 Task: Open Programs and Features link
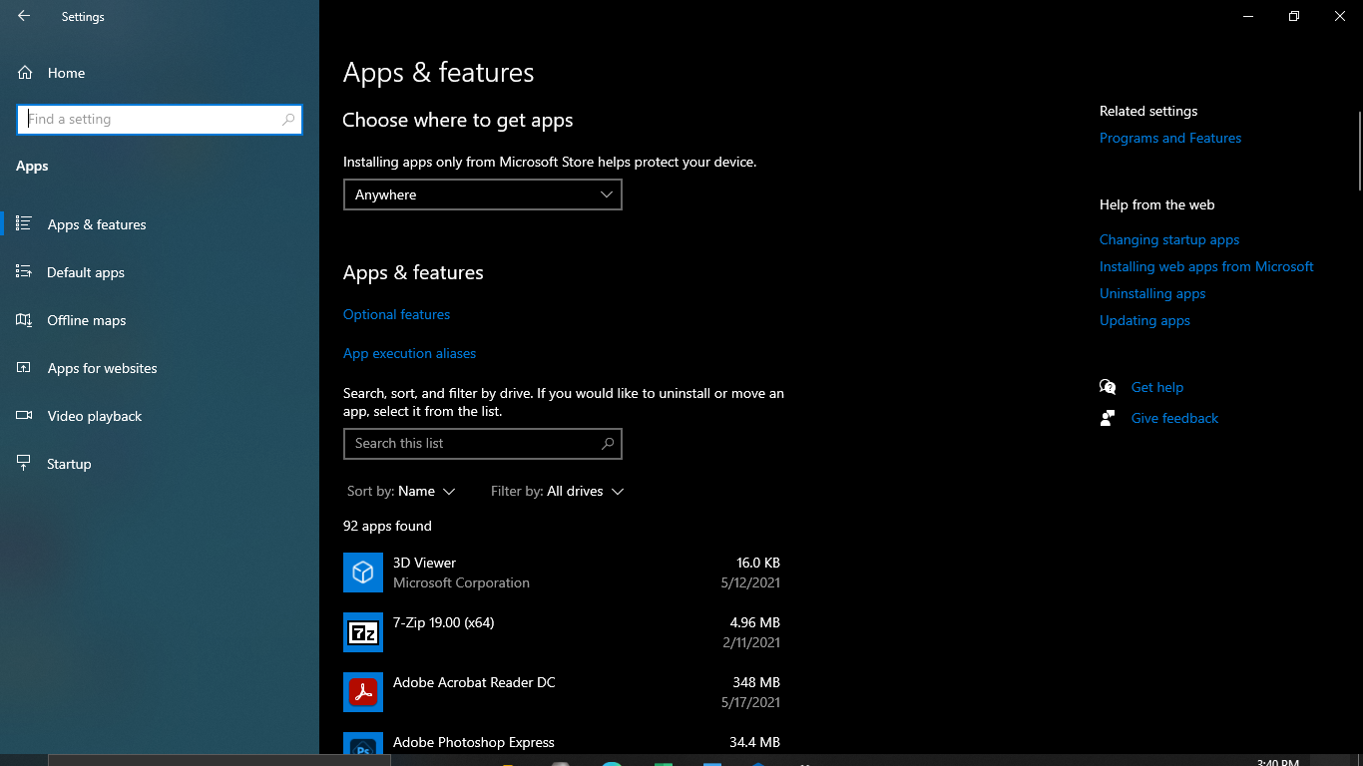[1170, 138]
